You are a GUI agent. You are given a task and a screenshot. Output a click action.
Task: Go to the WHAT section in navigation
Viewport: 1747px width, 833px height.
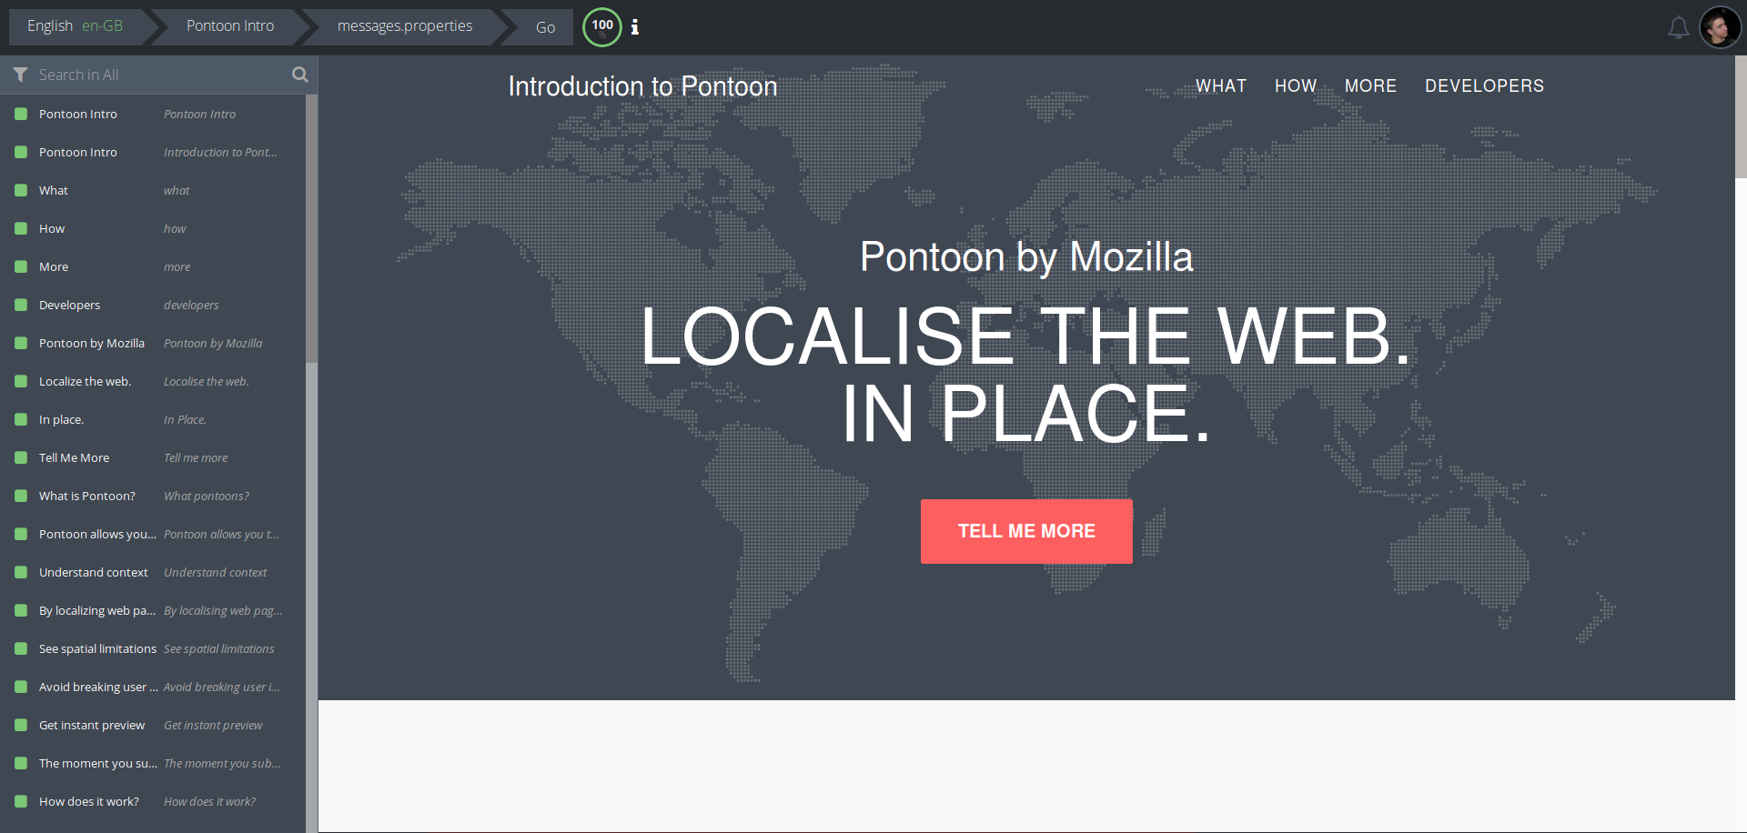tap(1220, 85)
